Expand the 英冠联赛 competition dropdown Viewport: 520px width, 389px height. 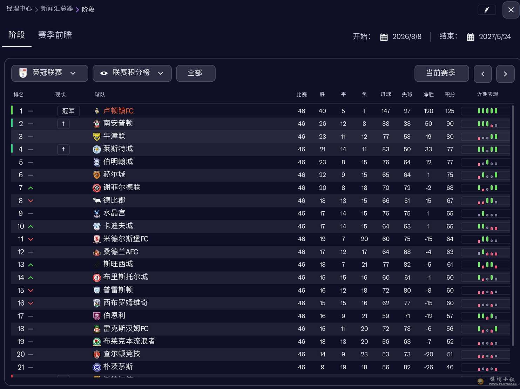(49, 73)
